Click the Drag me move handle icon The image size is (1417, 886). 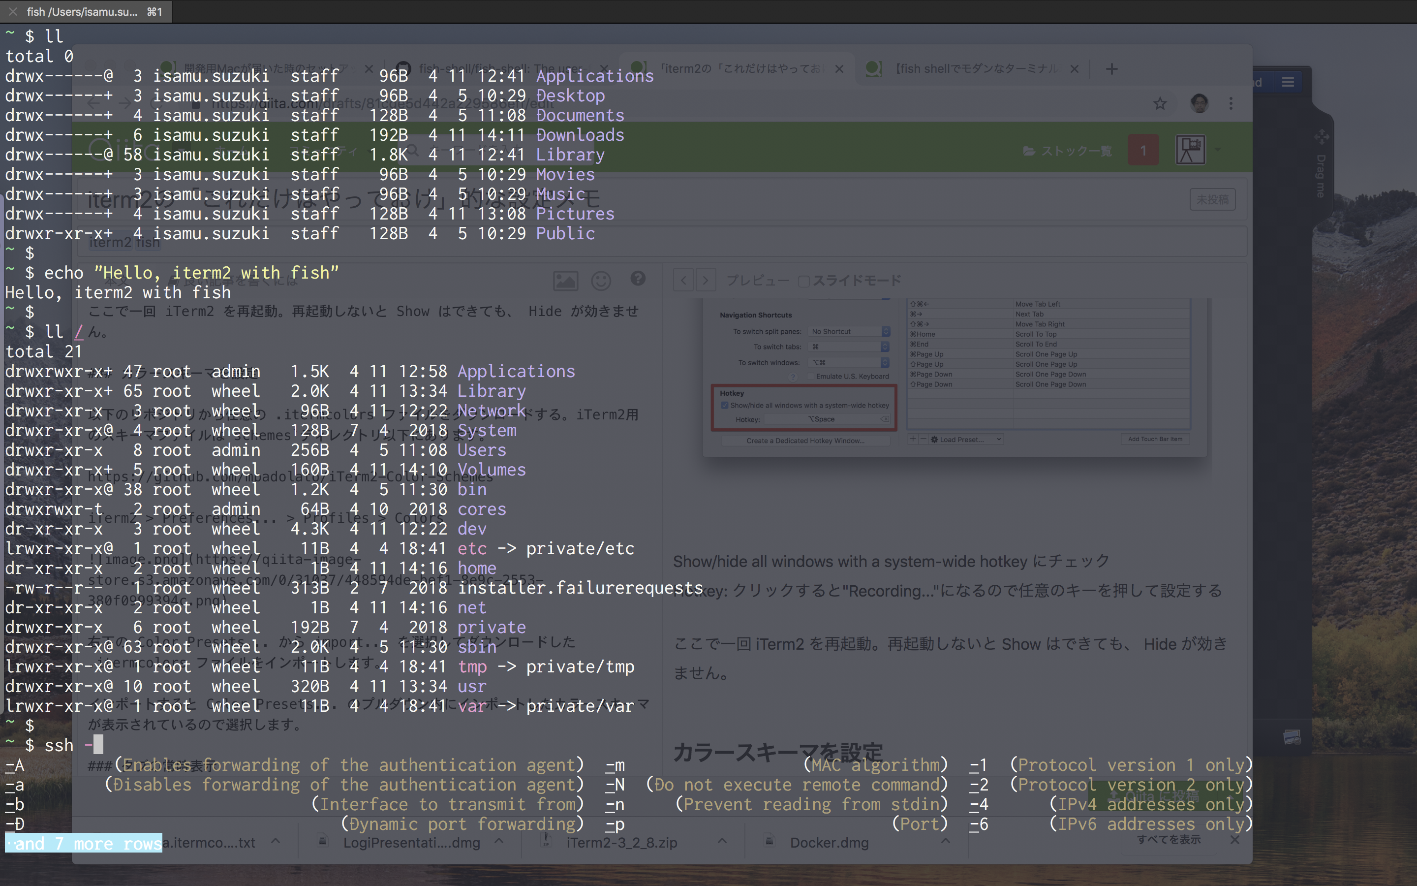[x=1321, y=137]
